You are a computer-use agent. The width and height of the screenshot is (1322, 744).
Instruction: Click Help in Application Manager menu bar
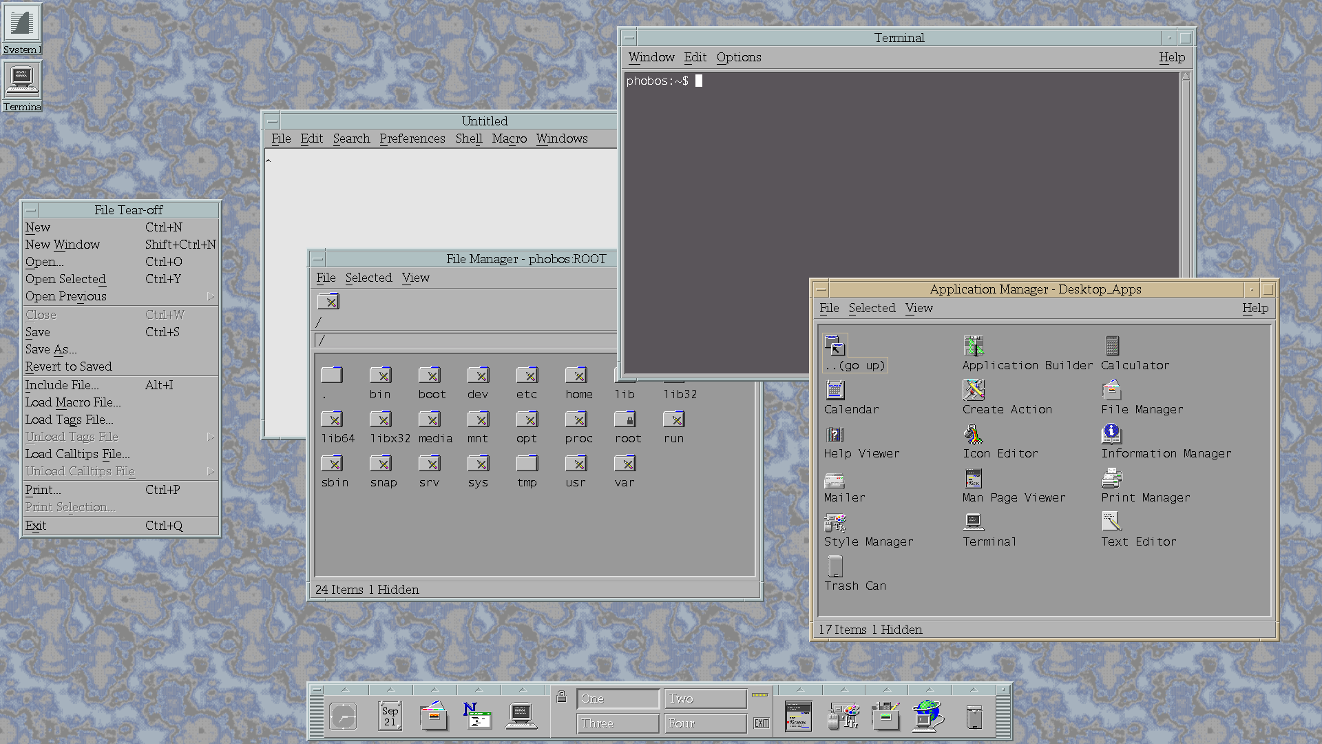[x=1255, y=308]
